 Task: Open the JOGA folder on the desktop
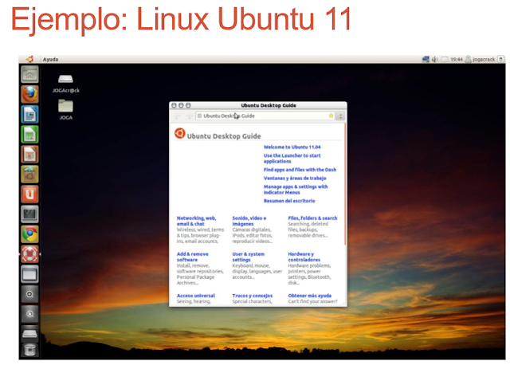pyautogui.click(x=65, y=110)
